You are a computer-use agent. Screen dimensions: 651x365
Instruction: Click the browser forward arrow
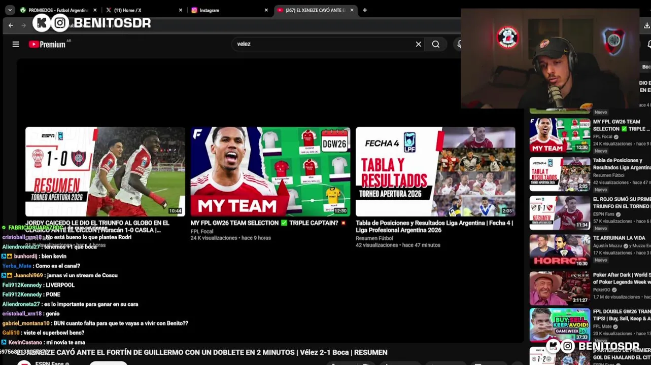(23, 25)
